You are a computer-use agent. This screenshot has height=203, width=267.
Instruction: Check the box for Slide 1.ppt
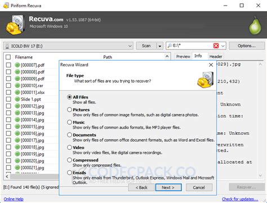tap(8, 99)
